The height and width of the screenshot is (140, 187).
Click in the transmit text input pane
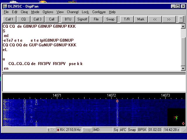93,83
